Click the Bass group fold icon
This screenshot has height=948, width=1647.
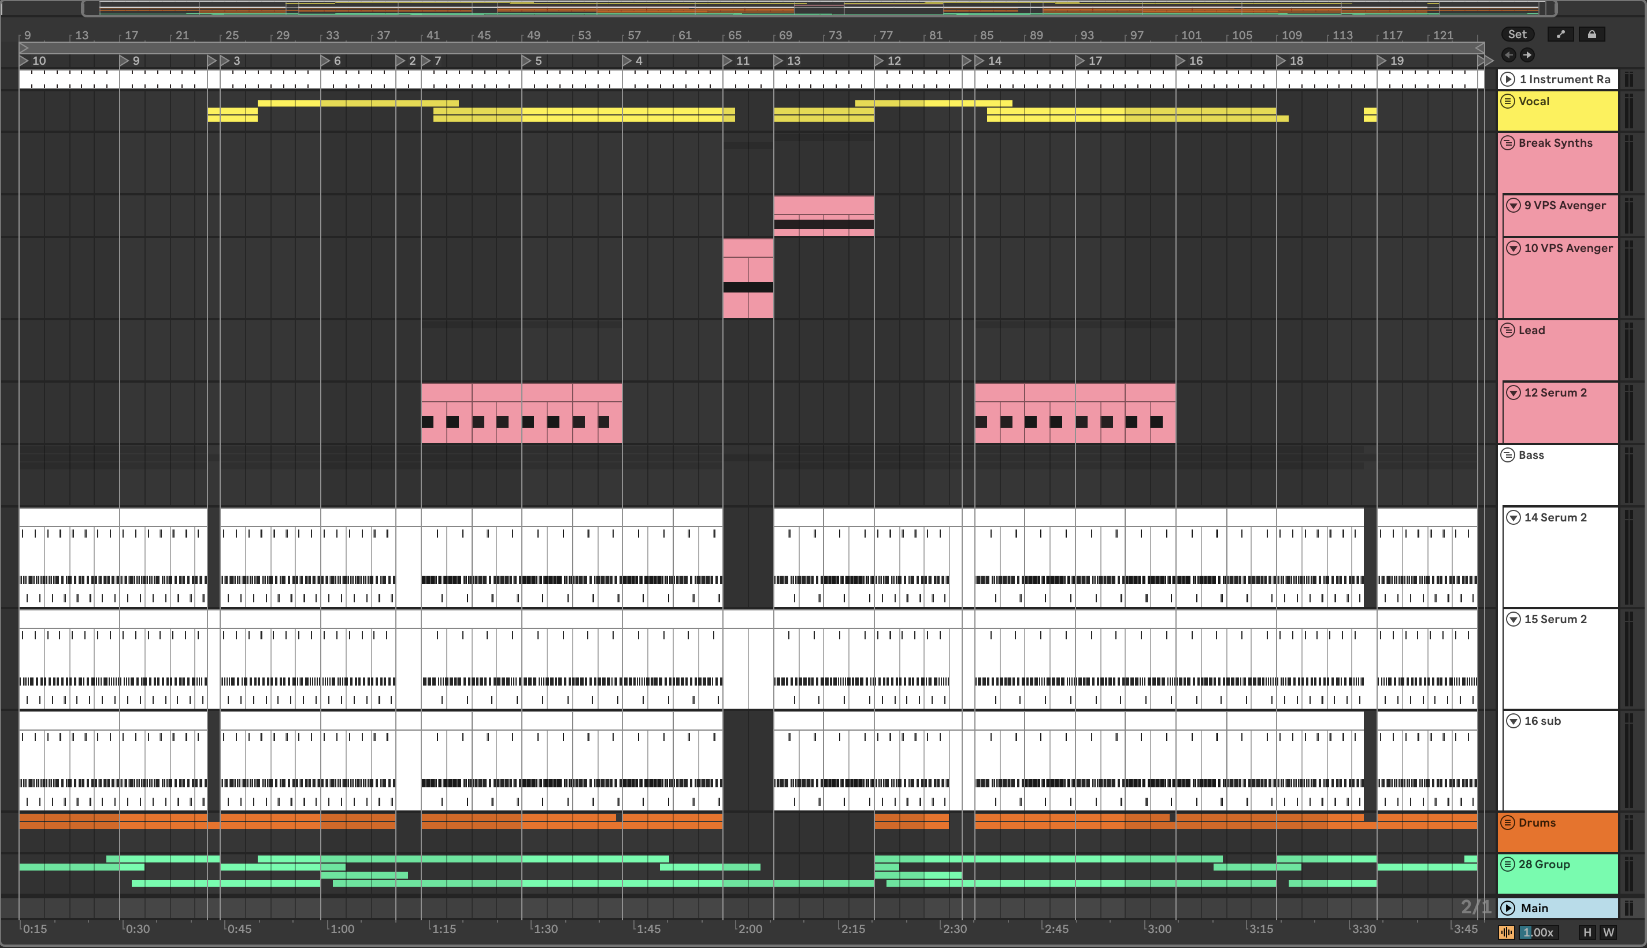(1508, 455)
